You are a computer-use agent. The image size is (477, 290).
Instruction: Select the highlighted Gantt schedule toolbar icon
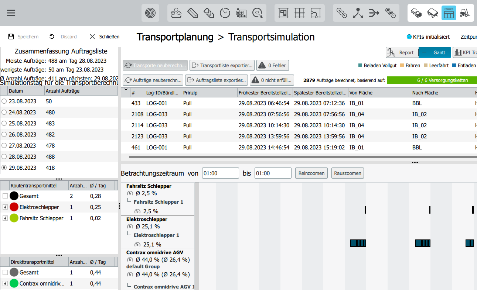[449, 13]
